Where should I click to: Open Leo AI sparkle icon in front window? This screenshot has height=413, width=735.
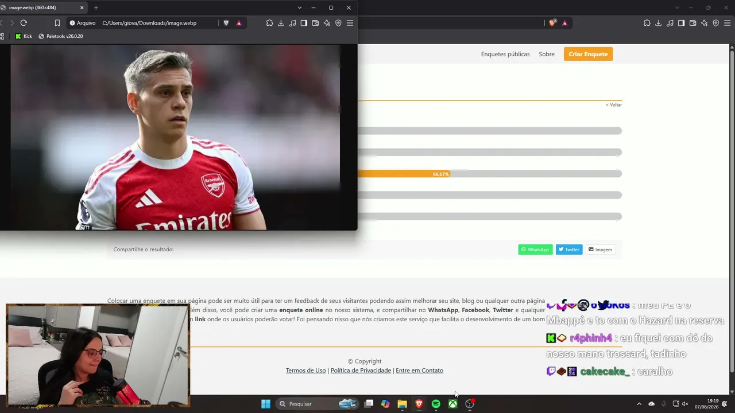[327, 23]
